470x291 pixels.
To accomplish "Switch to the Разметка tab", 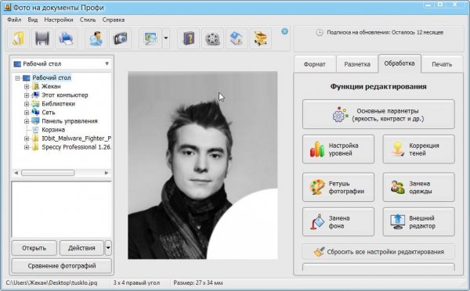I will 357,64.
